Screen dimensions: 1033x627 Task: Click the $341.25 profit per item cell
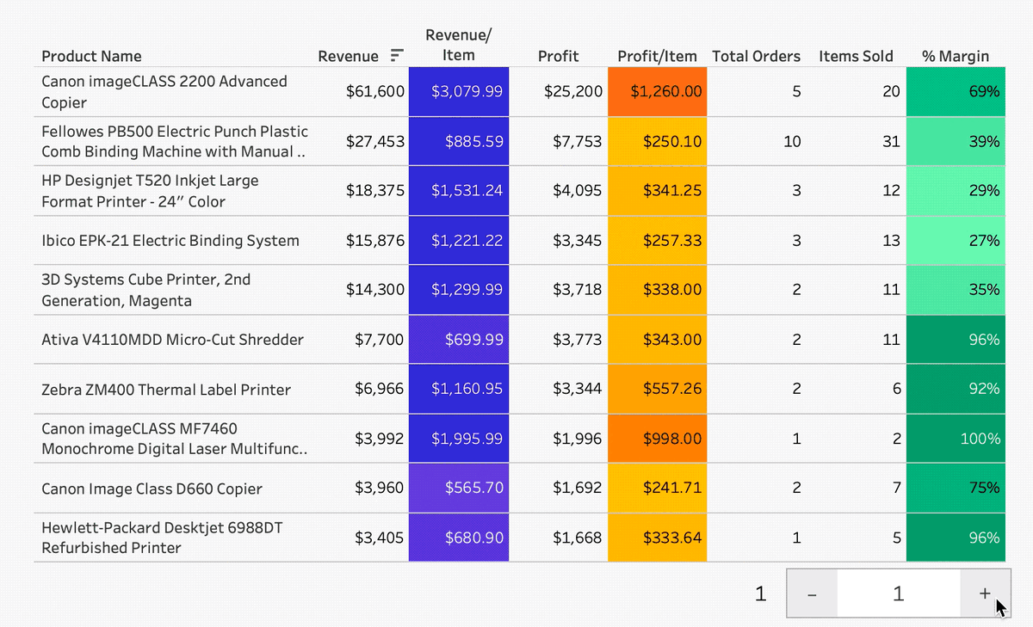(658, 191)
